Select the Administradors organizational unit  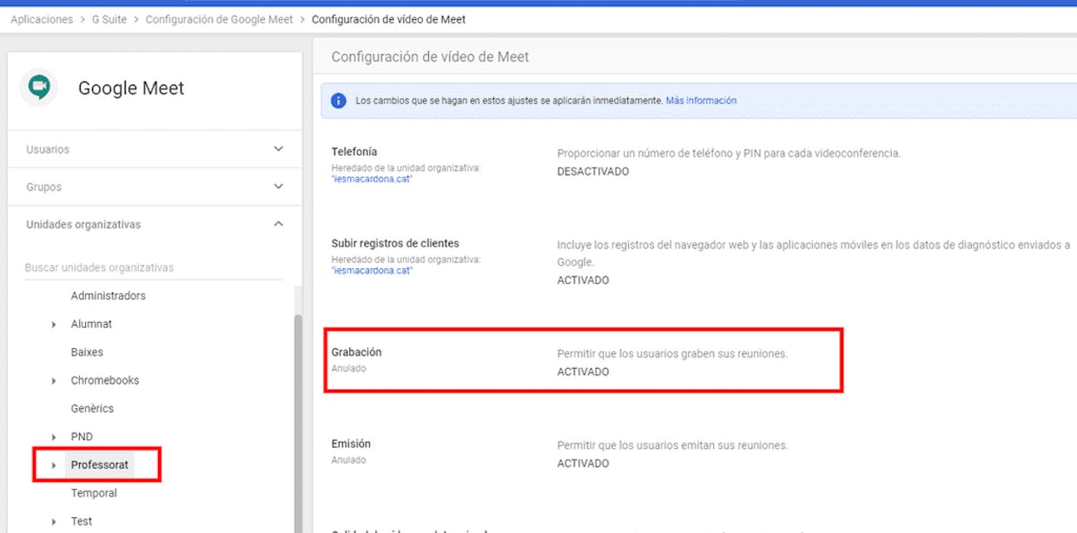coord(108,296)
